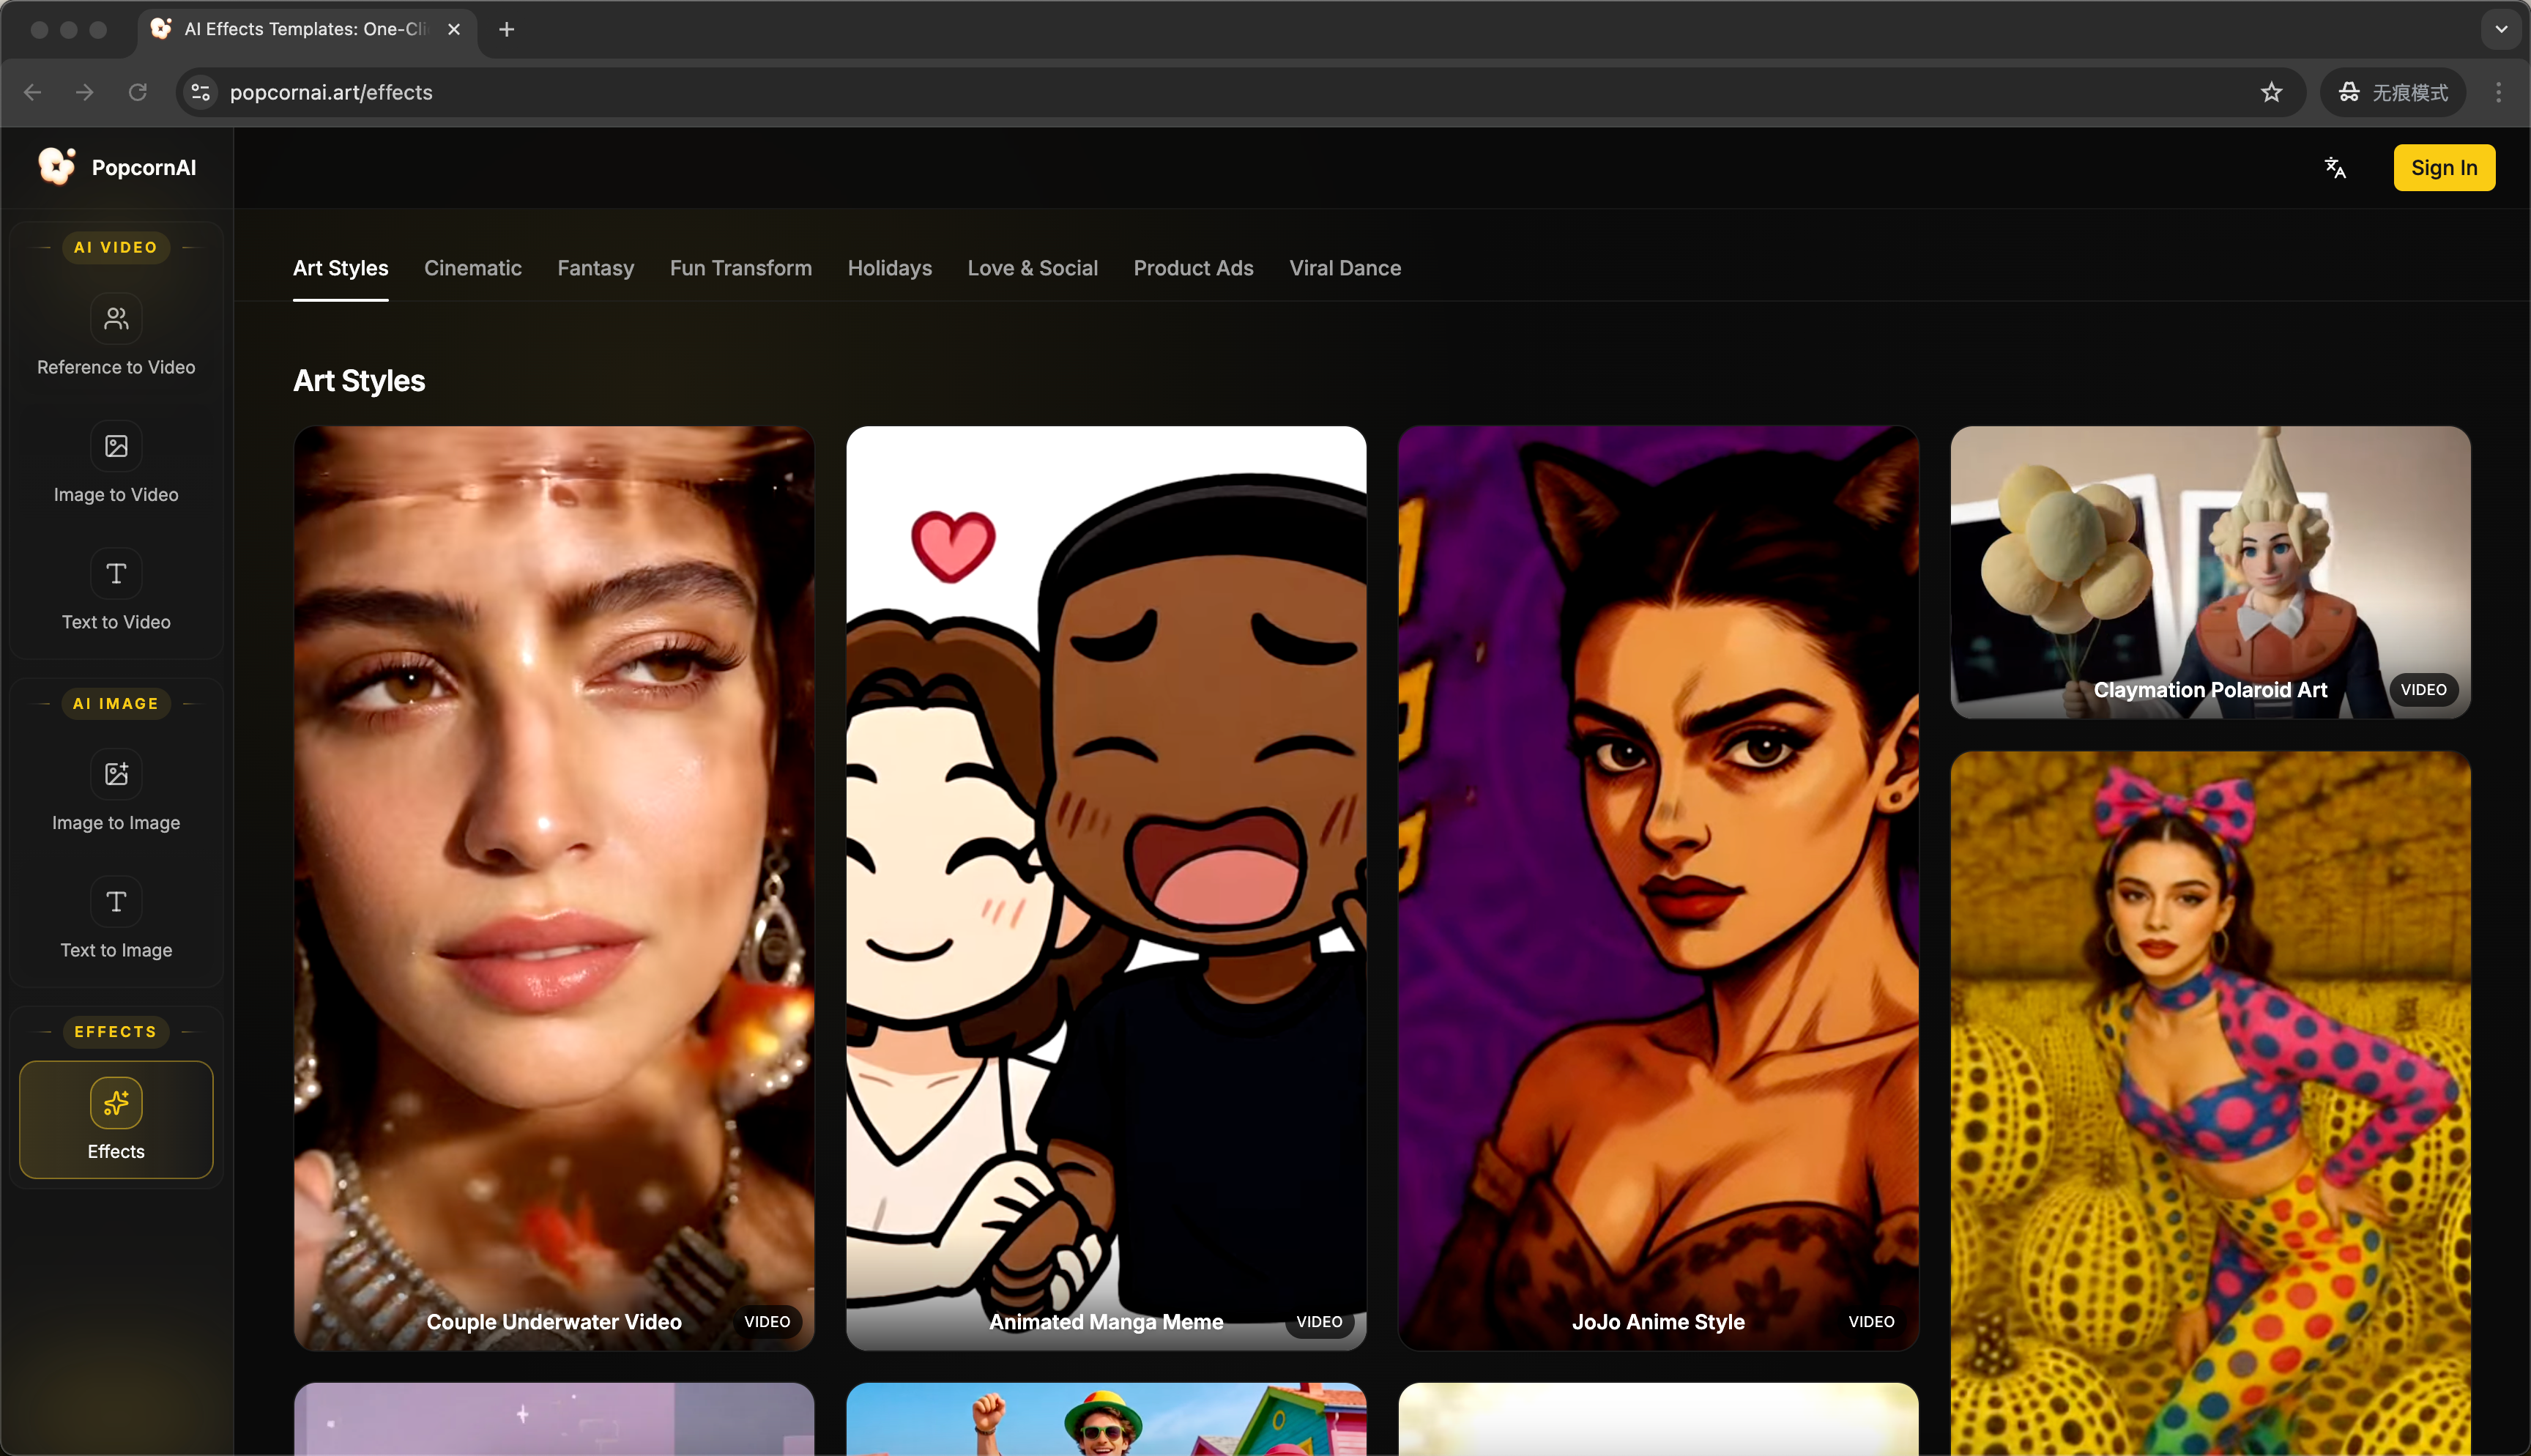Open the Fun Transform tab
The image size is (2531, 1456).
tap(740, 268)
